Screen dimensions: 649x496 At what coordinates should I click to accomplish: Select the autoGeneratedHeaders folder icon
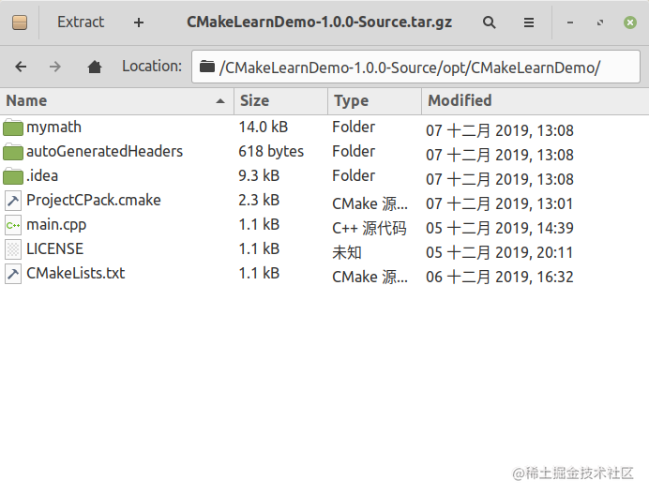(13, 151)
